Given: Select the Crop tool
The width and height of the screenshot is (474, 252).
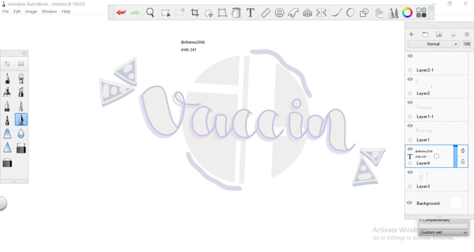Looking at the screenshot, I should tap(195, 12).
